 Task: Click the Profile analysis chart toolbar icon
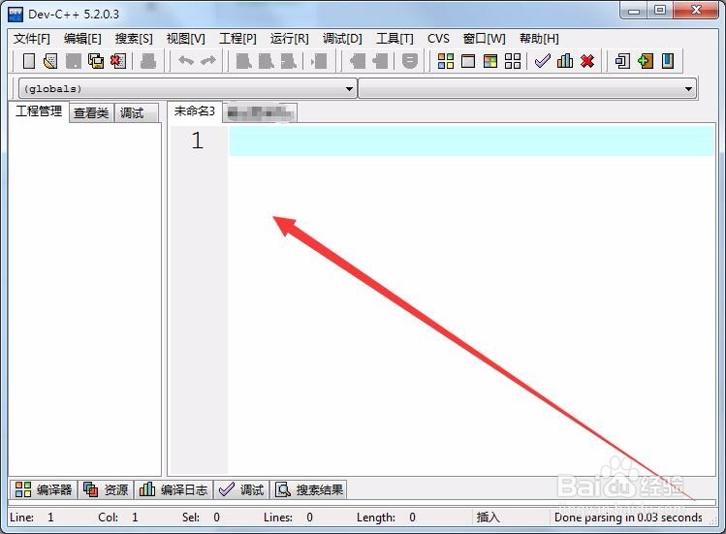(x=565, y=61)
